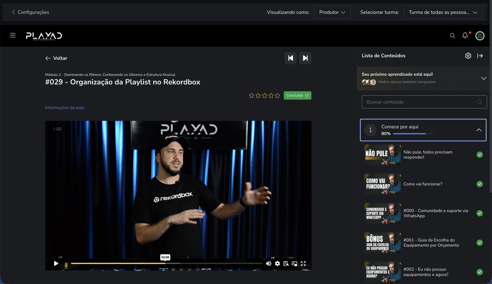This screenshot has height=284, width=492.
Task: Rate lesson with fourth star
Action: coord(271,95)
